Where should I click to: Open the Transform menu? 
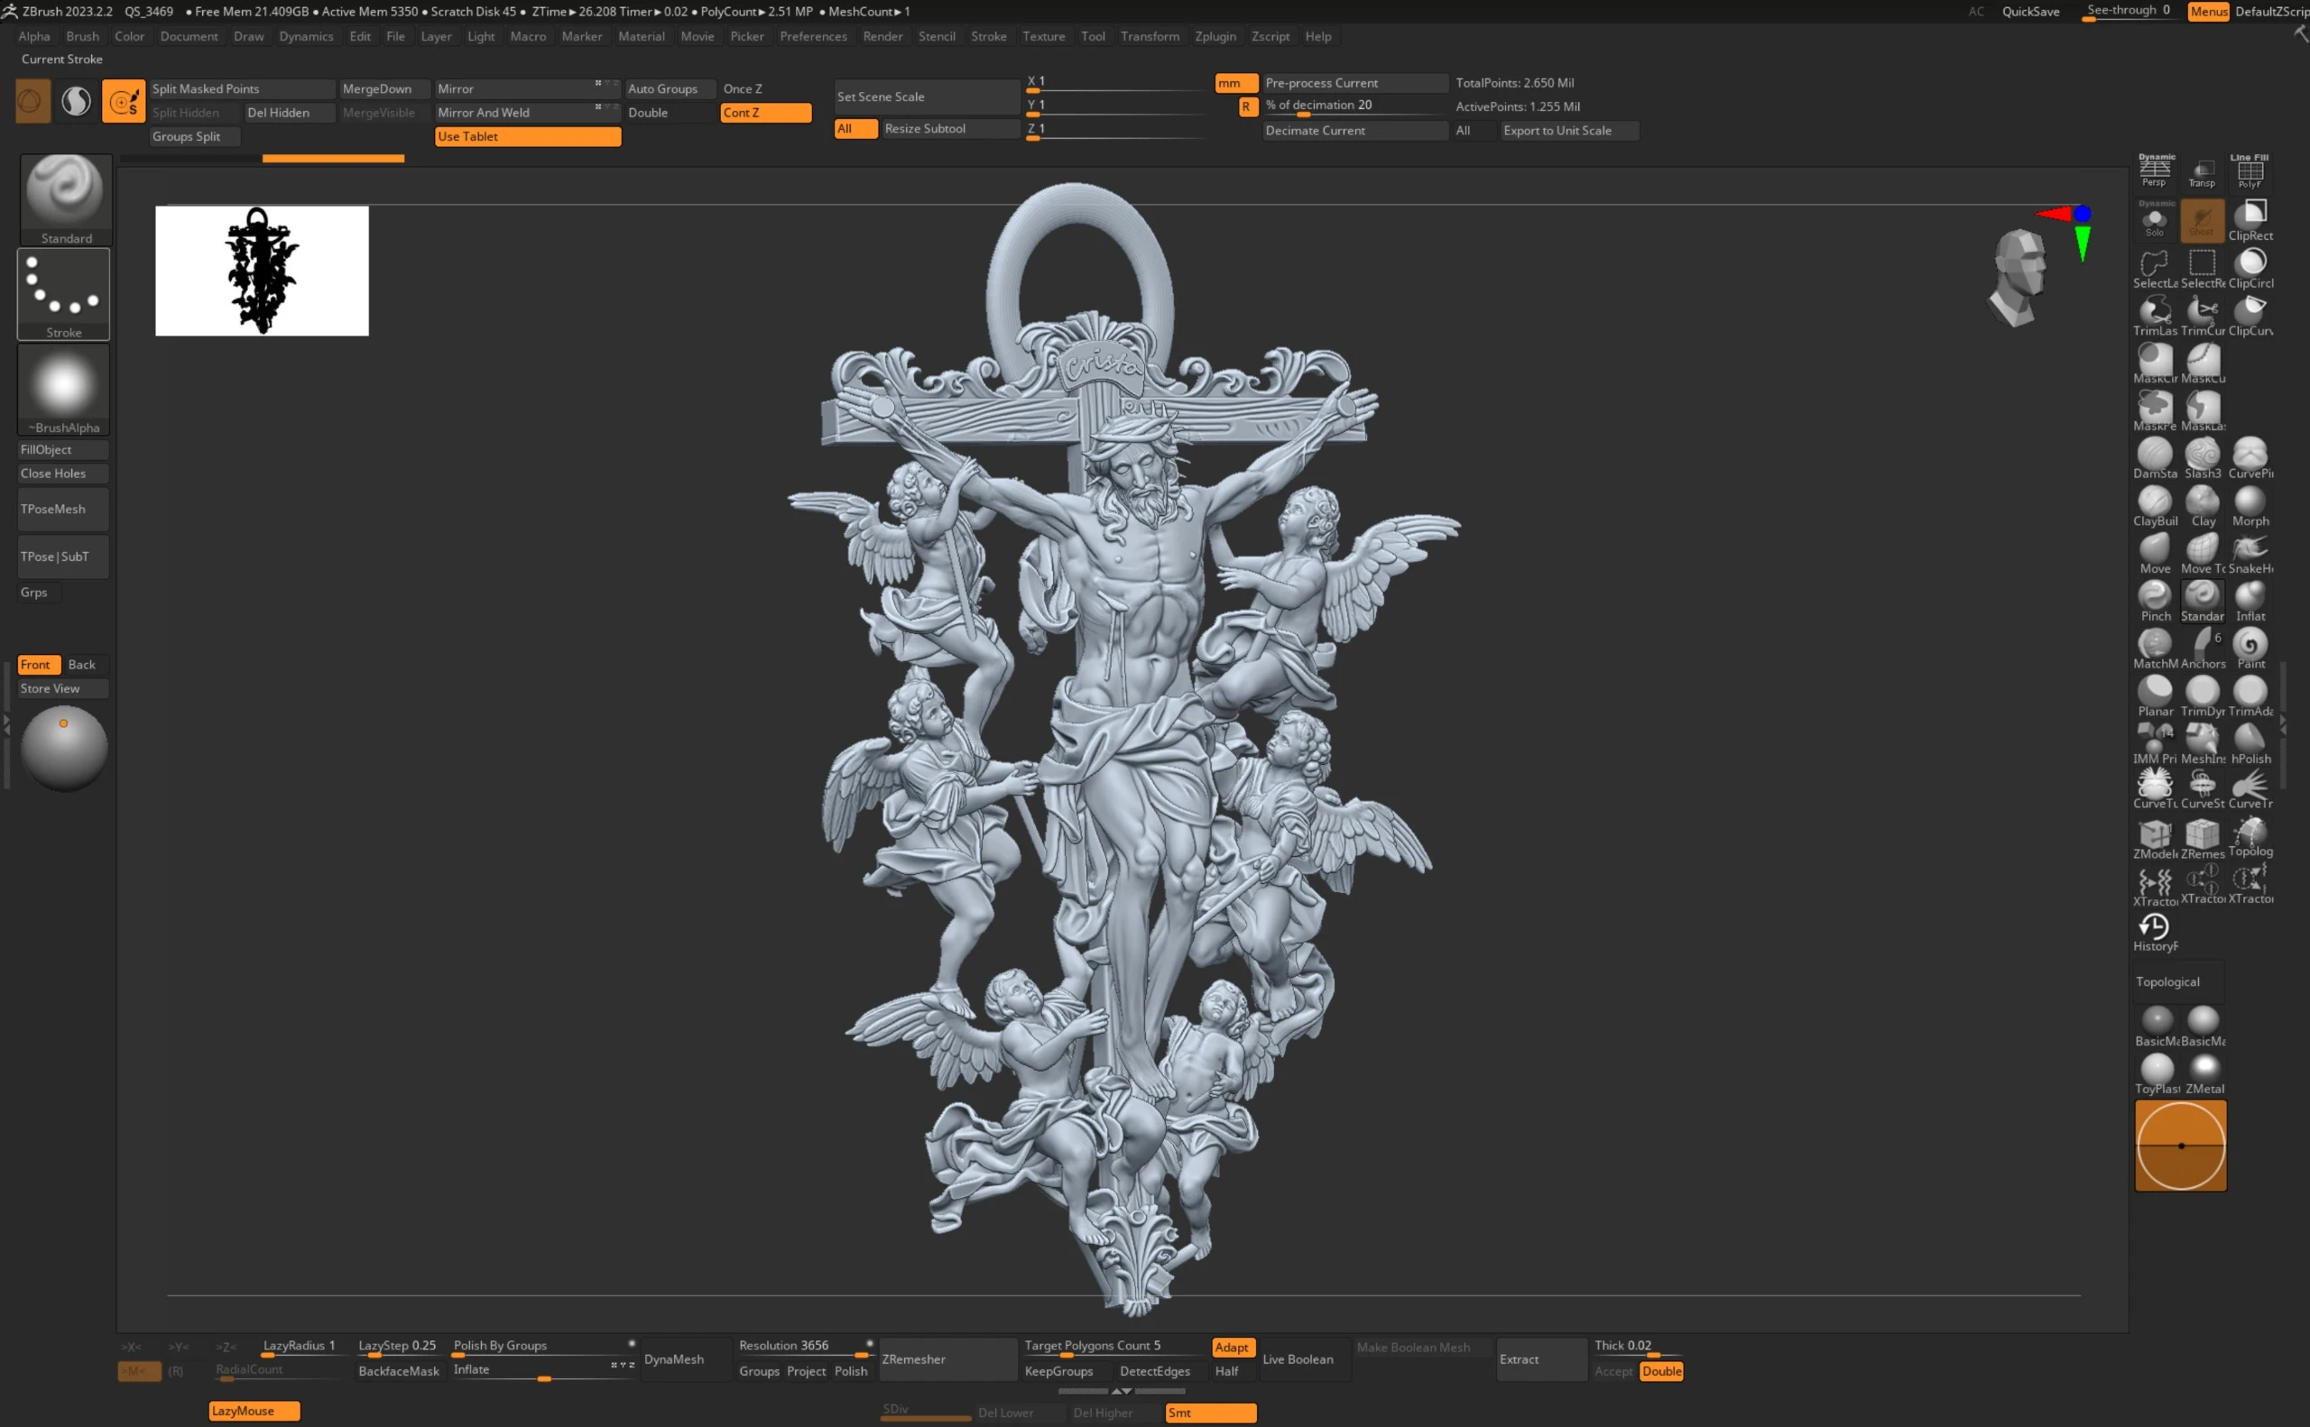pos(1150,36)
